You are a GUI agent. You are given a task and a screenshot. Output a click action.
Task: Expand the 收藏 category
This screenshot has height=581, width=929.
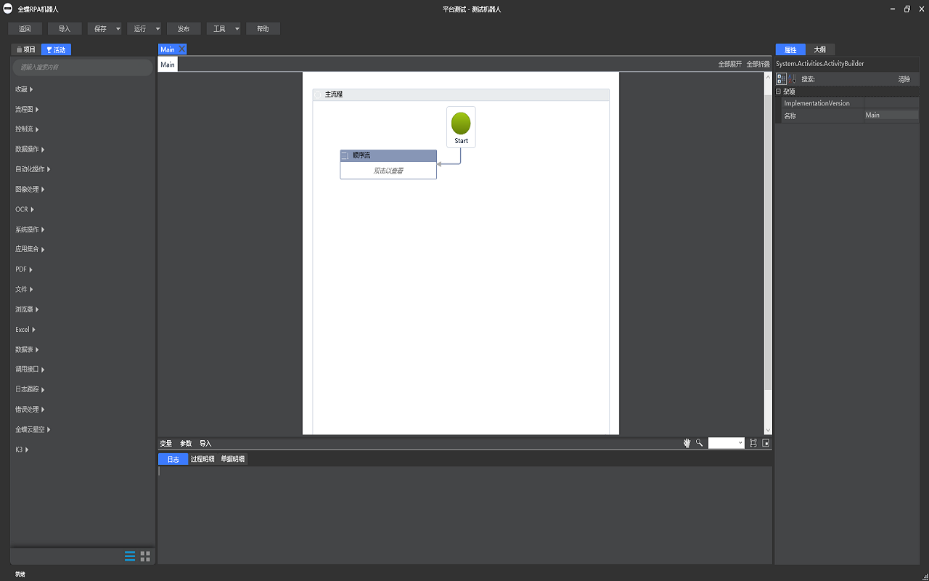coord(24,89)
